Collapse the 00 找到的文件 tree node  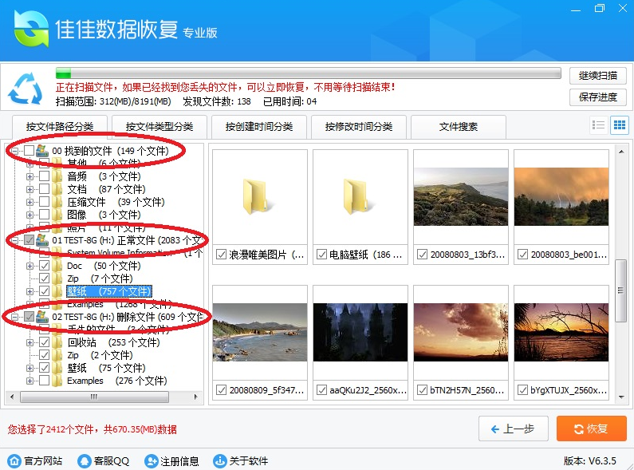(14, 151)
